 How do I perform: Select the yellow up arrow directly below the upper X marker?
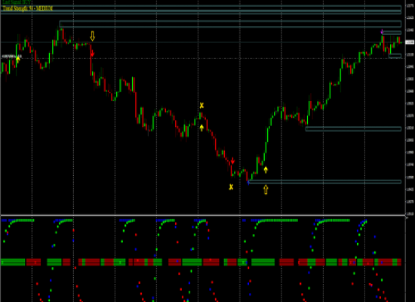201,128
